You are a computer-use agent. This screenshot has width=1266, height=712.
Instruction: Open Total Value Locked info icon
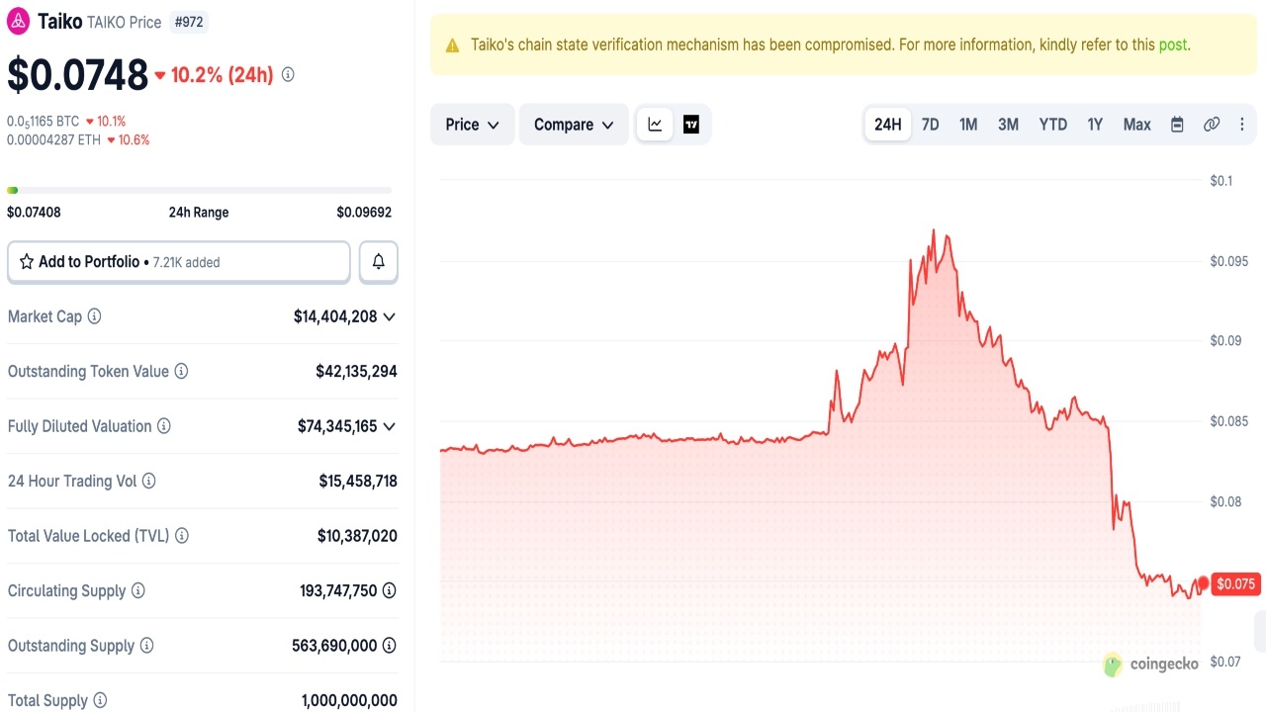182,536
